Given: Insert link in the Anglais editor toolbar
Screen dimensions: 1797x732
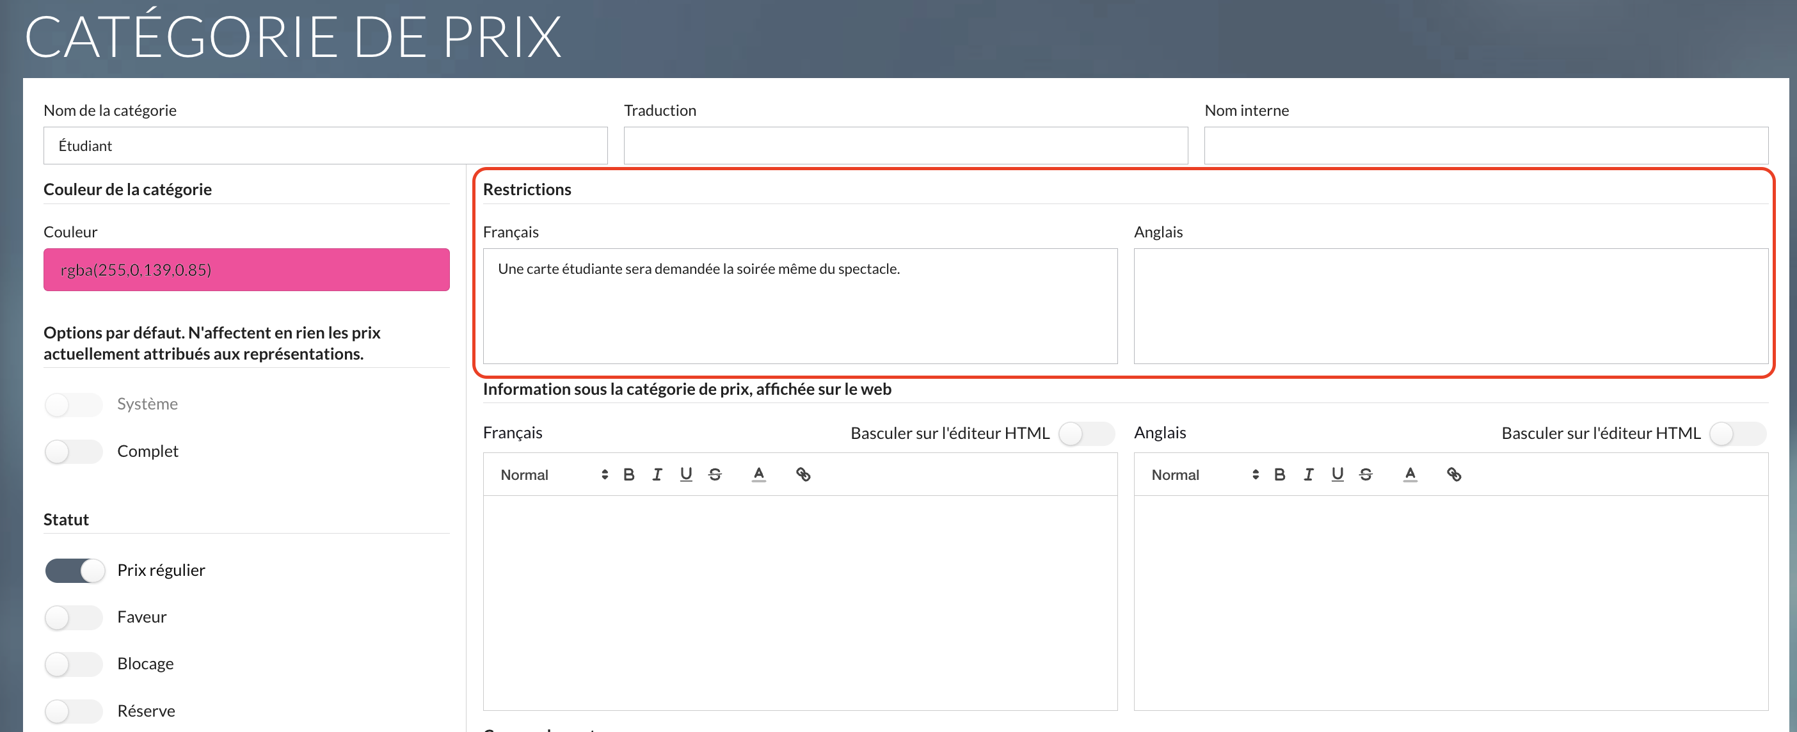Looking at the screenshot, I should [x=1454, y=475].
